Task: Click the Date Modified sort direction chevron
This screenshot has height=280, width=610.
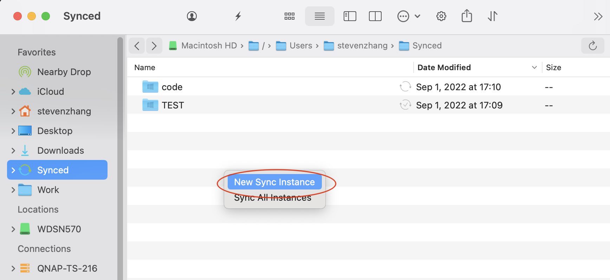Action: [x=534, y=67]
